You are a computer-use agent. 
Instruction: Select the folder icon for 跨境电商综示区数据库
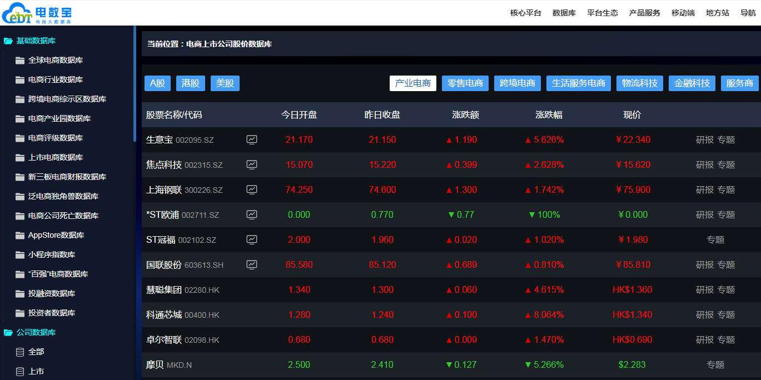tap(20, 99)
